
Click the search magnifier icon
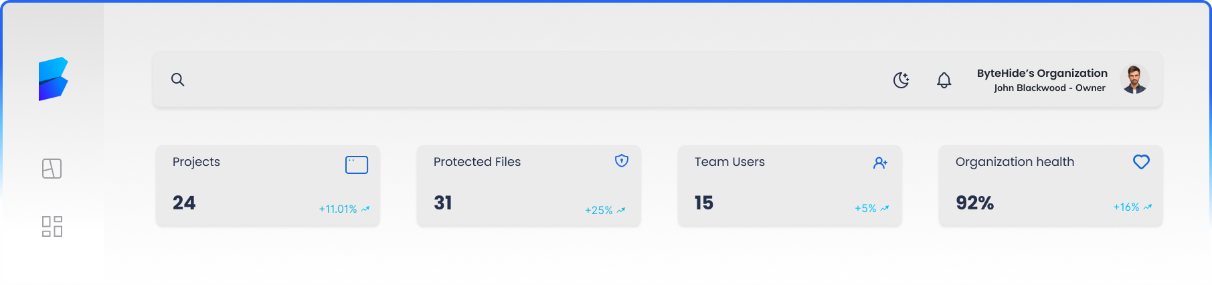coord(177,80)
